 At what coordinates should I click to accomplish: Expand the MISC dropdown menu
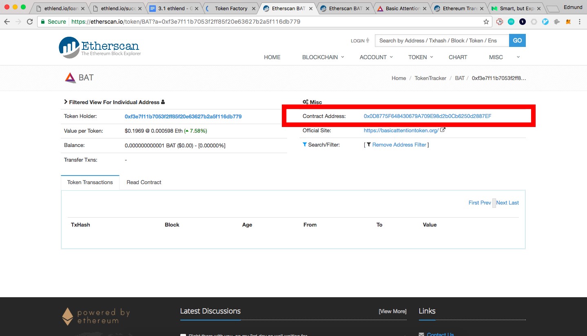click(x=505, y=57)
